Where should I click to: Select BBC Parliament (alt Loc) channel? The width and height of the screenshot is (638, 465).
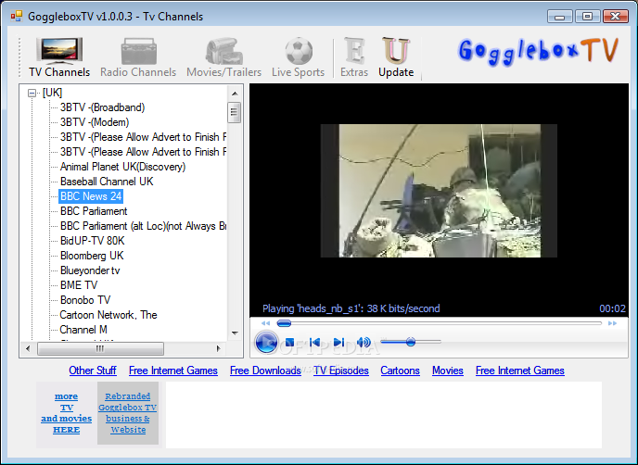click(143, 226)
